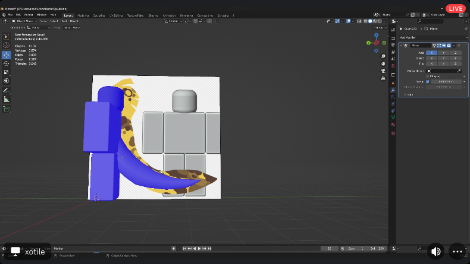Toggle Bisect X button

pos(432,58)
